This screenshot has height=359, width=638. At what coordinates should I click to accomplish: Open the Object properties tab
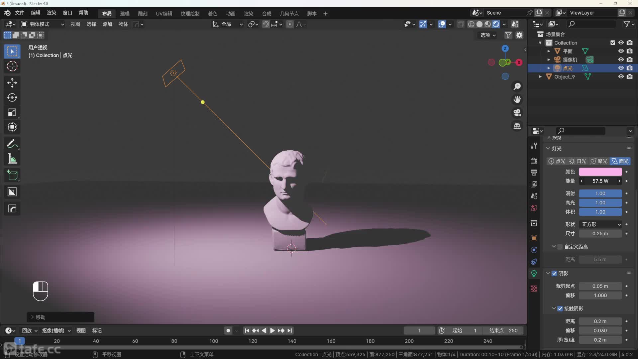click(x=534, y=238)
